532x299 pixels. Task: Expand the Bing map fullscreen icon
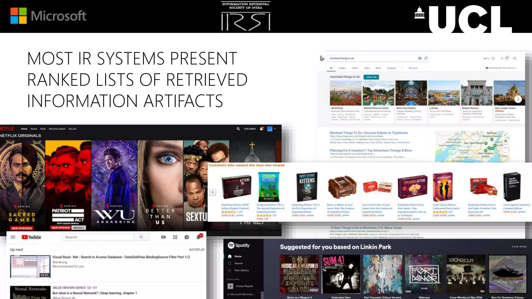click(x=506, y=134)
